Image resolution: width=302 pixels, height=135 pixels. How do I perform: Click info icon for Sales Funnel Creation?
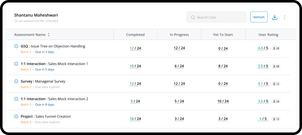(16, 116)
